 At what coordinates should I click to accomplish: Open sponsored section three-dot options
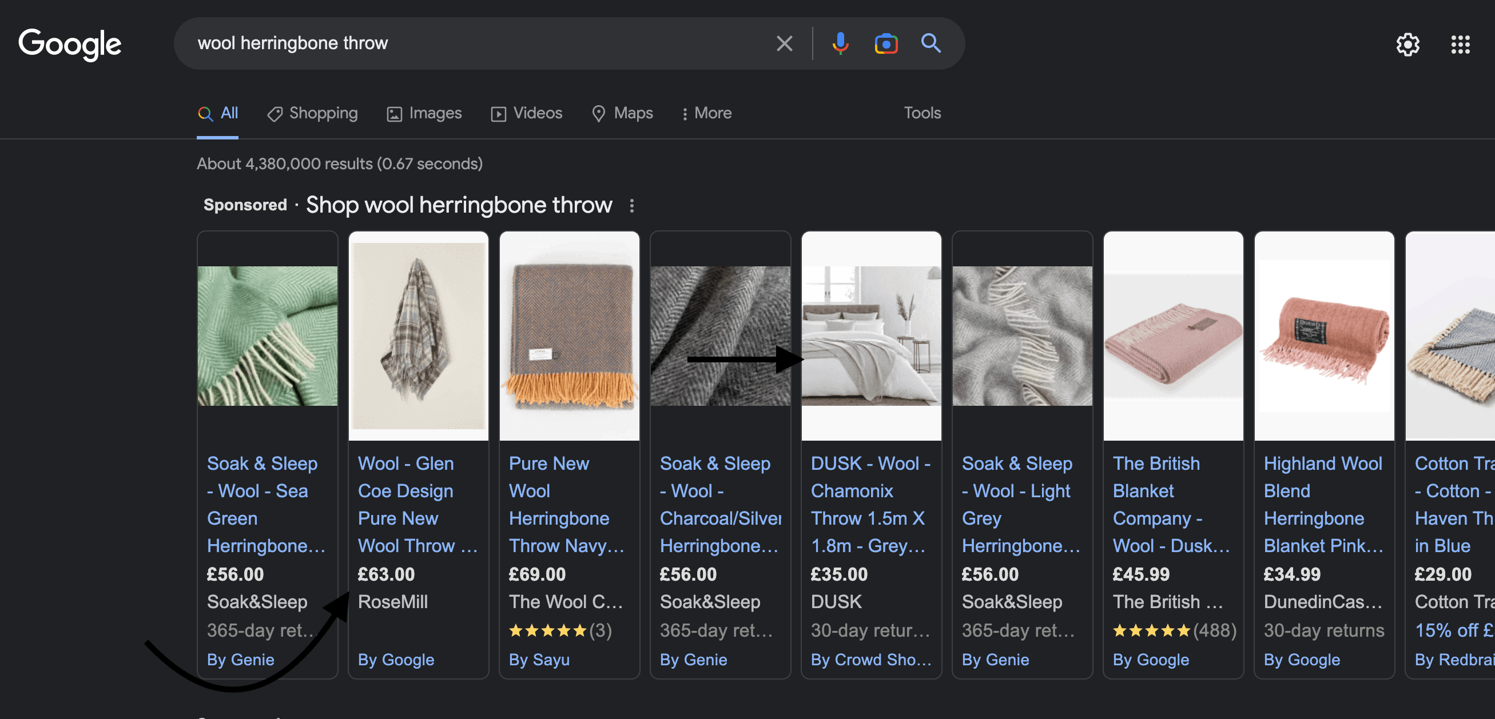[x=631, y=205]
